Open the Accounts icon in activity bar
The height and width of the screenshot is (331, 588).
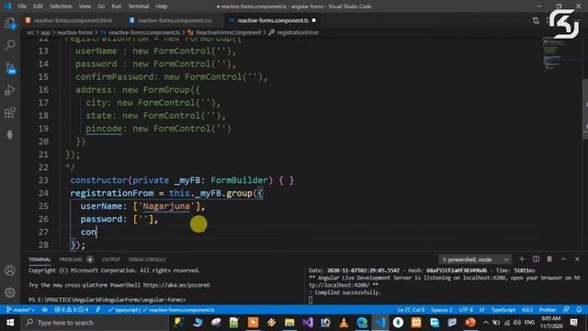click(10, 270)
